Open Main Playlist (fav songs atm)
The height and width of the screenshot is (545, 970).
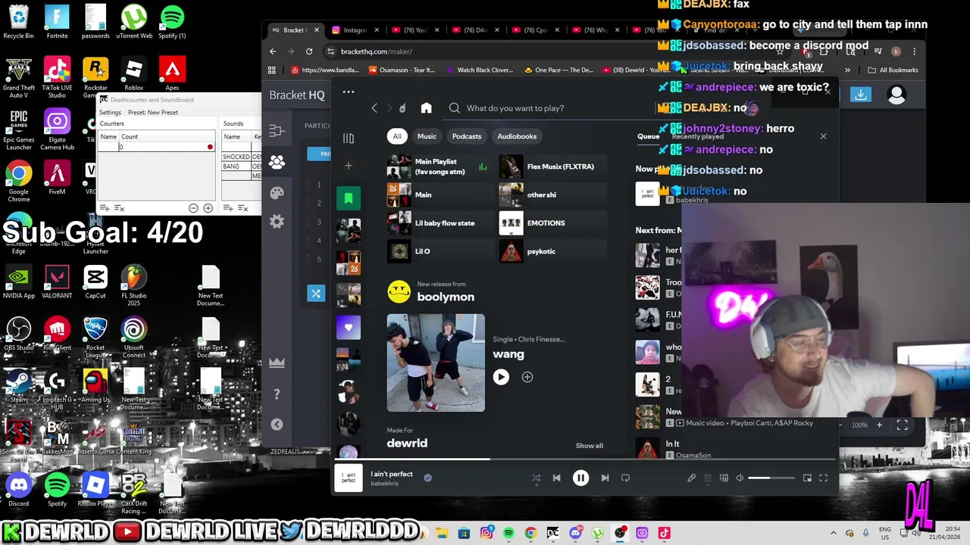pos(440,167)
